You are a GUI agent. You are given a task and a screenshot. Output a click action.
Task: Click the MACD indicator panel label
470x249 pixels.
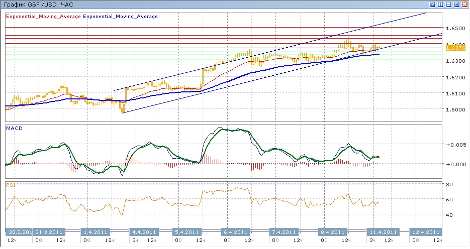tap(14, 129)
